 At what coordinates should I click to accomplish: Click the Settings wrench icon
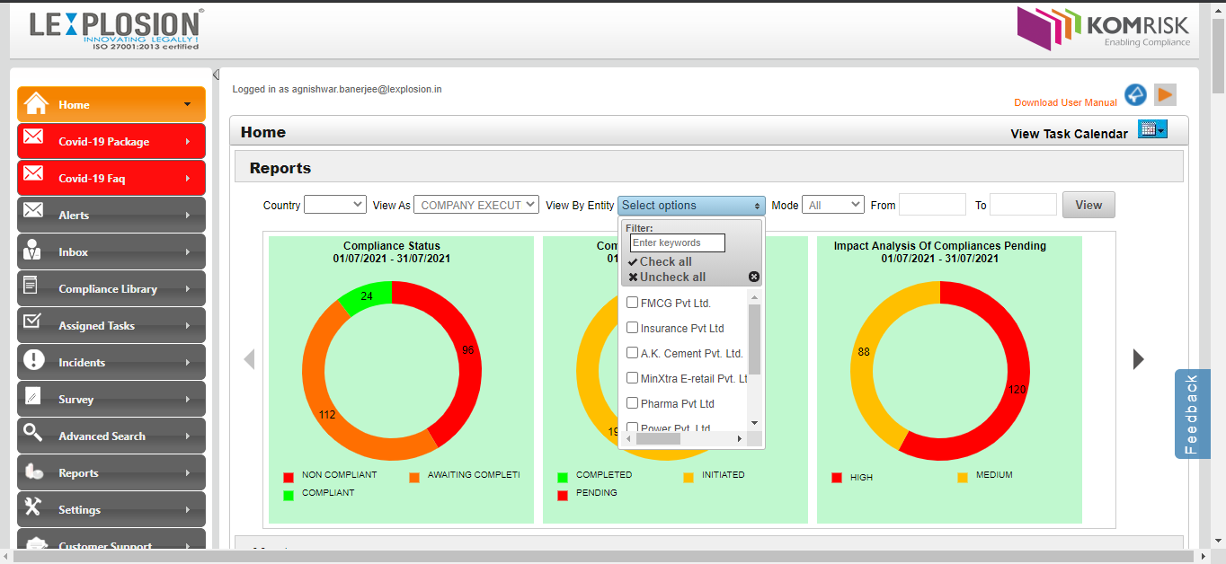click(33, 507)
